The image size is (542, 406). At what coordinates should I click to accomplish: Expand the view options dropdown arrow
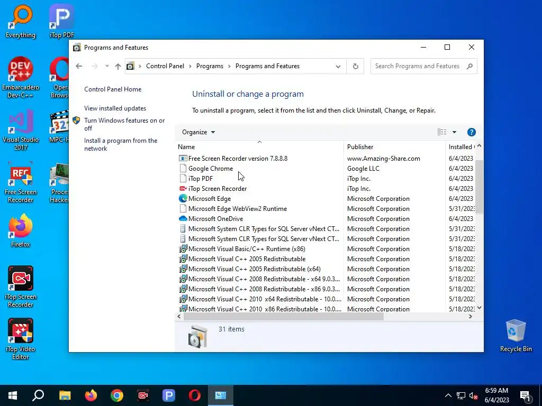coord(454,132)
